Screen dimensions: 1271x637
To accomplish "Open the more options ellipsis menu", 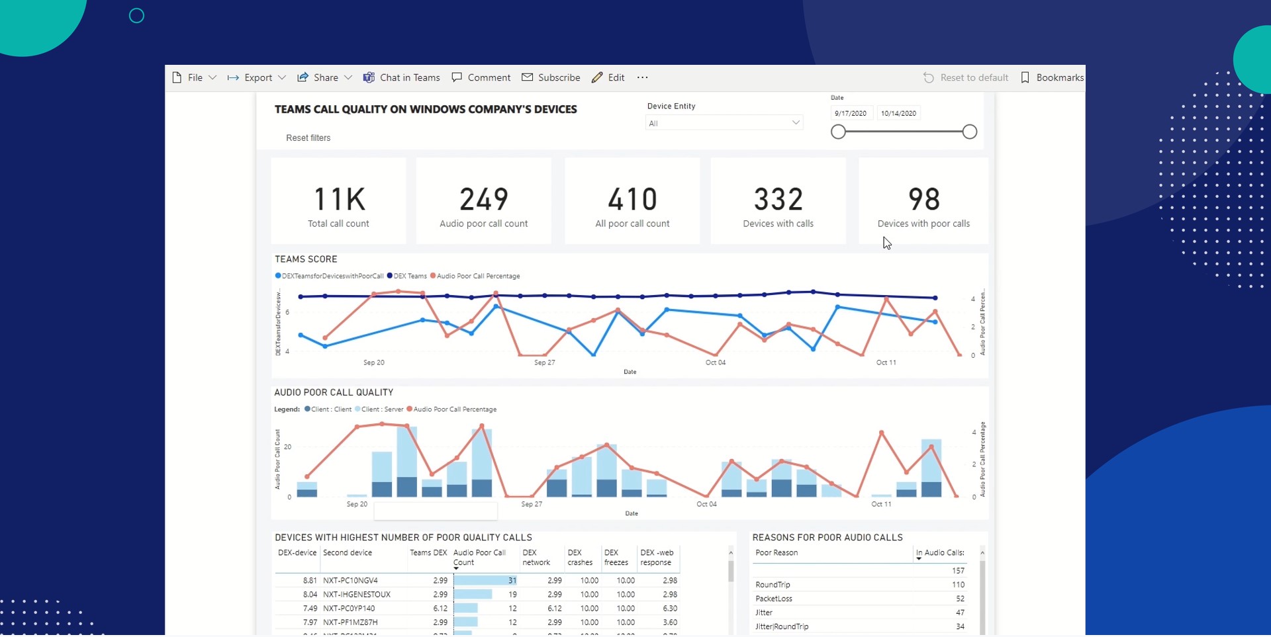I will [x=642, y=77].
